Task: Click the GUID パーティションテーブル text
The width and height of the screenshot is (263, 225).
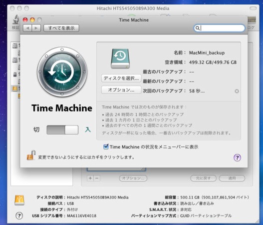Action: [x=206, y=216]
